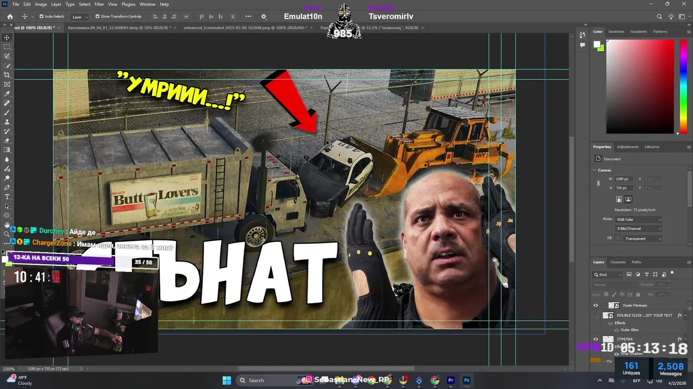This screenshot has width=693, height=389.
Task: Show the DOUBLE CLICK text layer
Action: point(596,316)
